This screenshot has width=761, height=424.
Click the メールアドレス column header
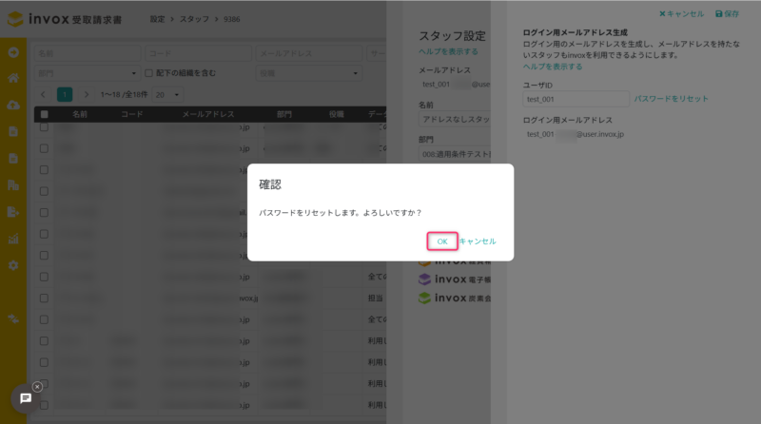coord(208,114)
